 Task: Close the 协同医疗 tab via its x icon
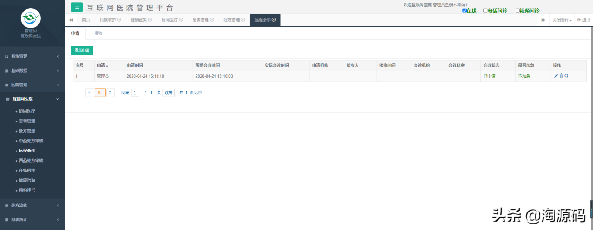(181, 20)
